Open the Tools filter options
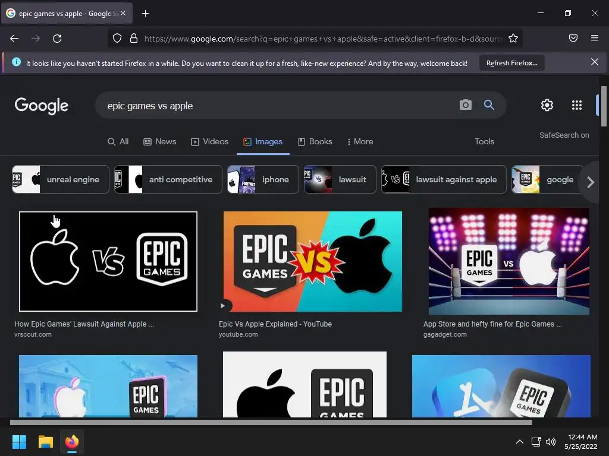 [484, 141]
